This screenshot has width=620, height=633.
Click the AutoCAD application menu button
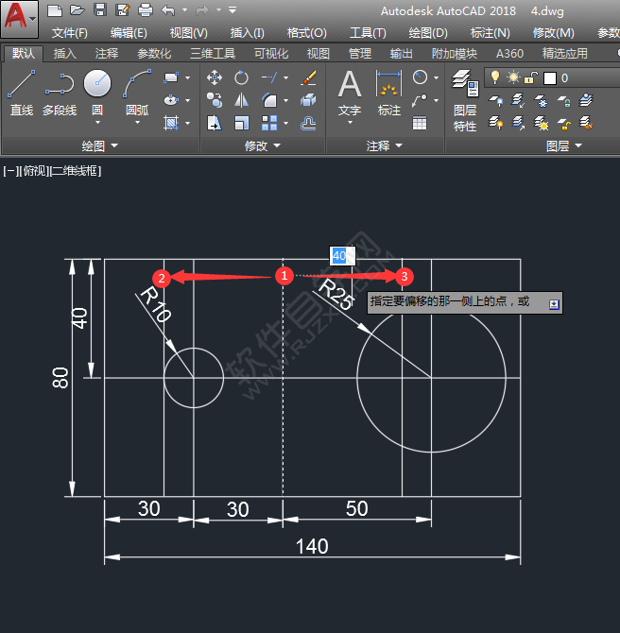[x=19, y=17]
